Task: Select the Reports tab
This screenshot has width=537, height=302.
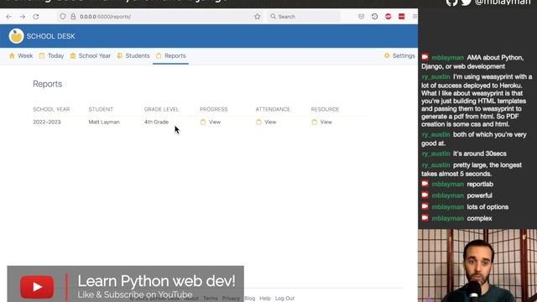Action: pyautogui.click(x=171, y=55)
